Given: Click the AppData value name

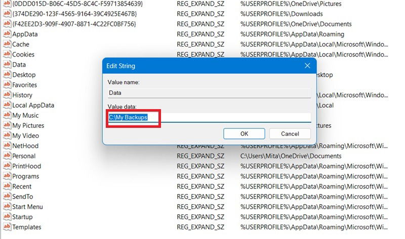Looking at the screenshot, I should (25, 34).
